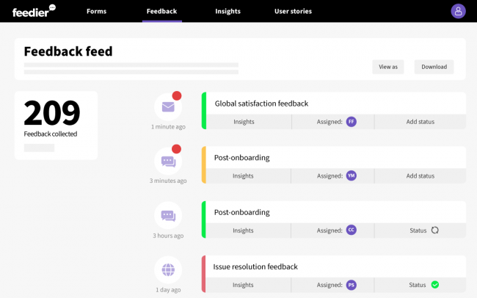This screenshot has height=298, width=477.
Task: Open the Insights navigation tab
Action: 227,11
